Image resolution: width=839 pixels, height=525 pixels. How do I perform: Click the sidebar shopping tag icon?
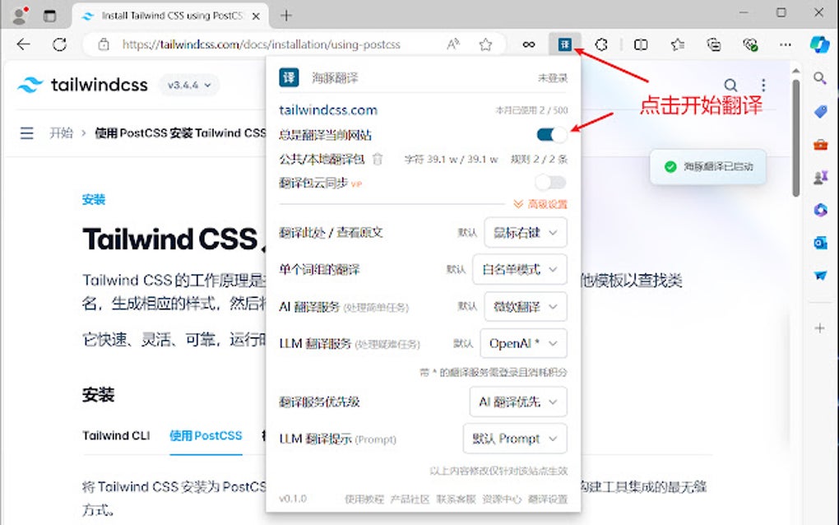(x=820, y=111)
